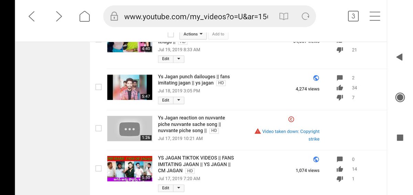This screenshot has height=195, width=413.
Task: Click likes thumbs-up icon showing 34
Action: [340, 88]
